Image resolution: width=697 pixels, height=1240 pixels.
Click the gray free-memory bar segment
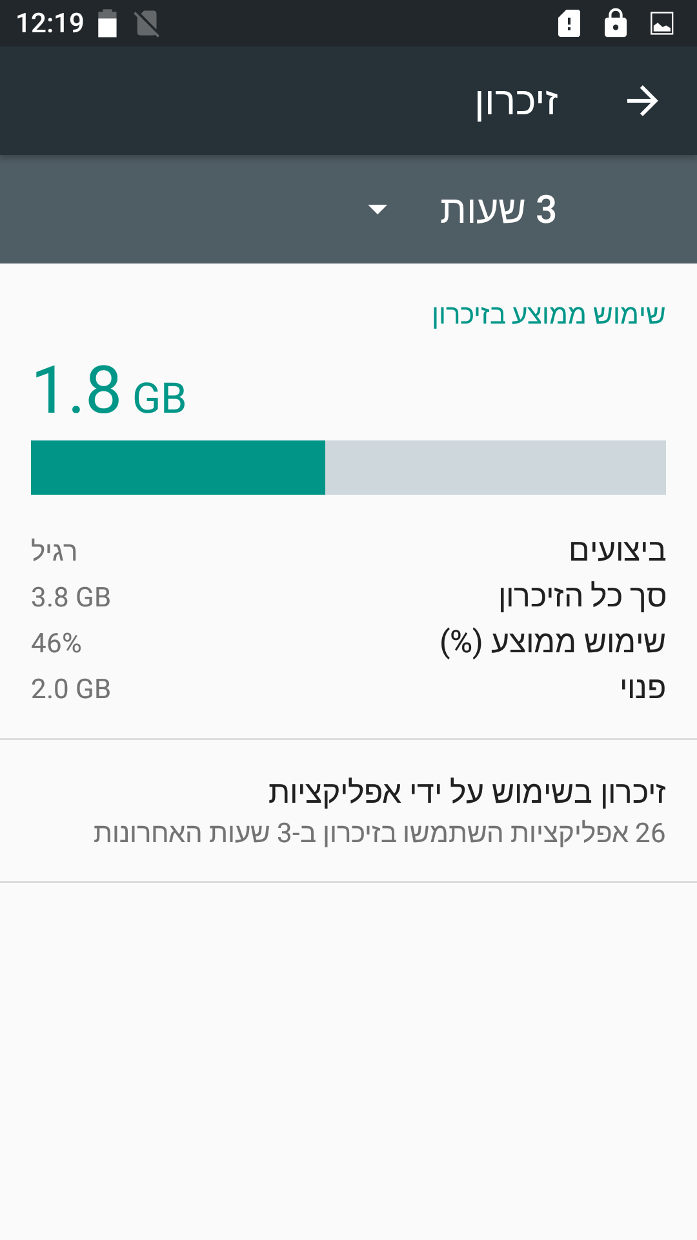(x=495, y=468)
